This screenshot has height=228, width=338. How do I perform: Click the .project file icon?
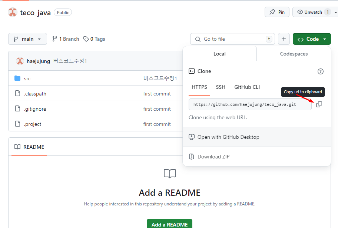pyautogui.click(x=17, y=124)
